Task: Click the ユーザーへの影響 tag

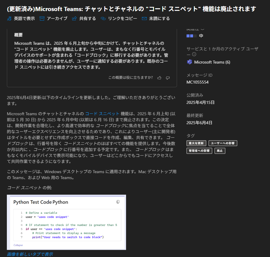Action: [223, 143]
